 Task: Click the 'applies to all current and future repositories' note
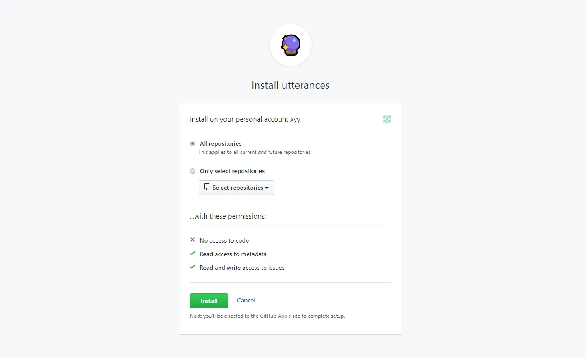coord(255,152)
